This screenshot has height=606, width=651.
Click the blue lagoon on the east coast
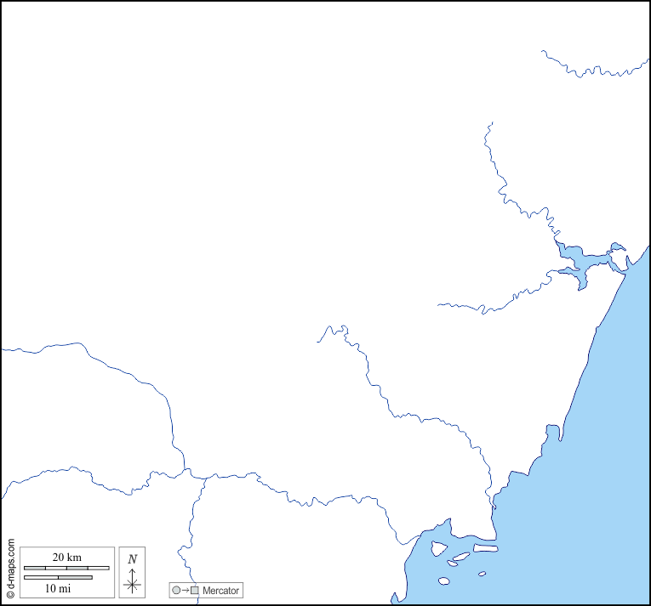[577, 263]
